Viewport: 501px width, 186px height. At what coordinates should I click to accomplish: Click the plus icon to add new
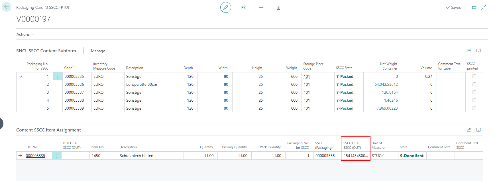pos(261,7)
